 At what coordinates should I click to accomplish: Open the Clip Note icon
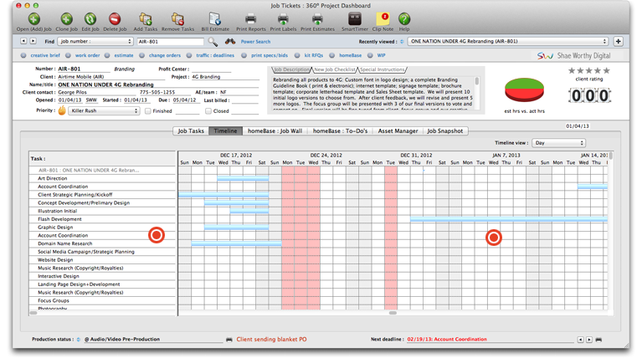383,18
